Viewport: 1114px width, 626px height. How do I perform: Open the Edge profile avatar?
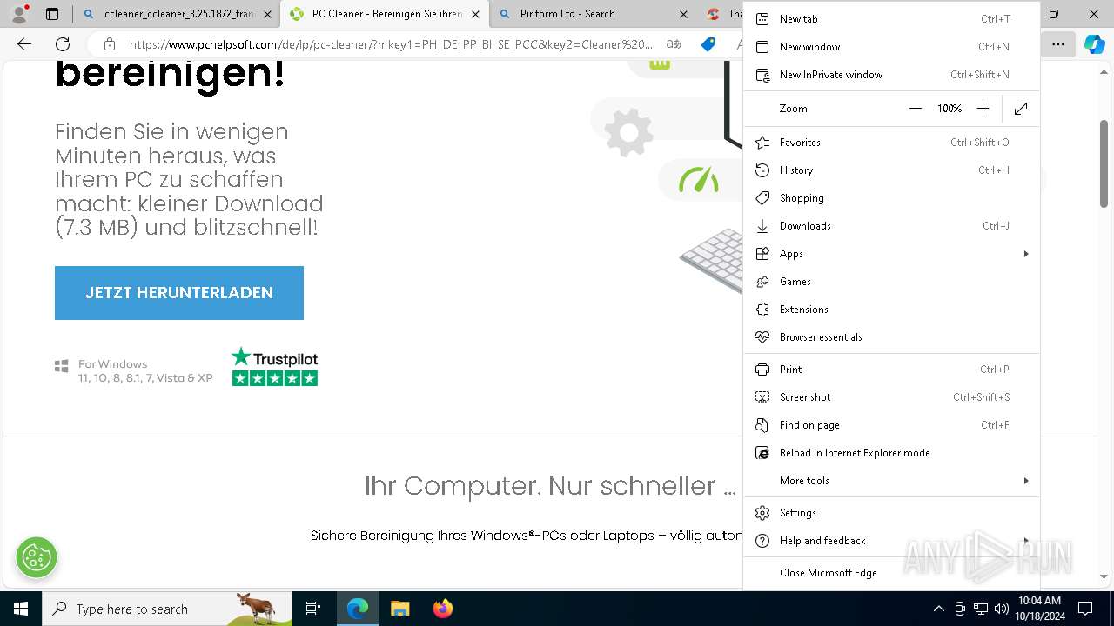coord(18,14)
